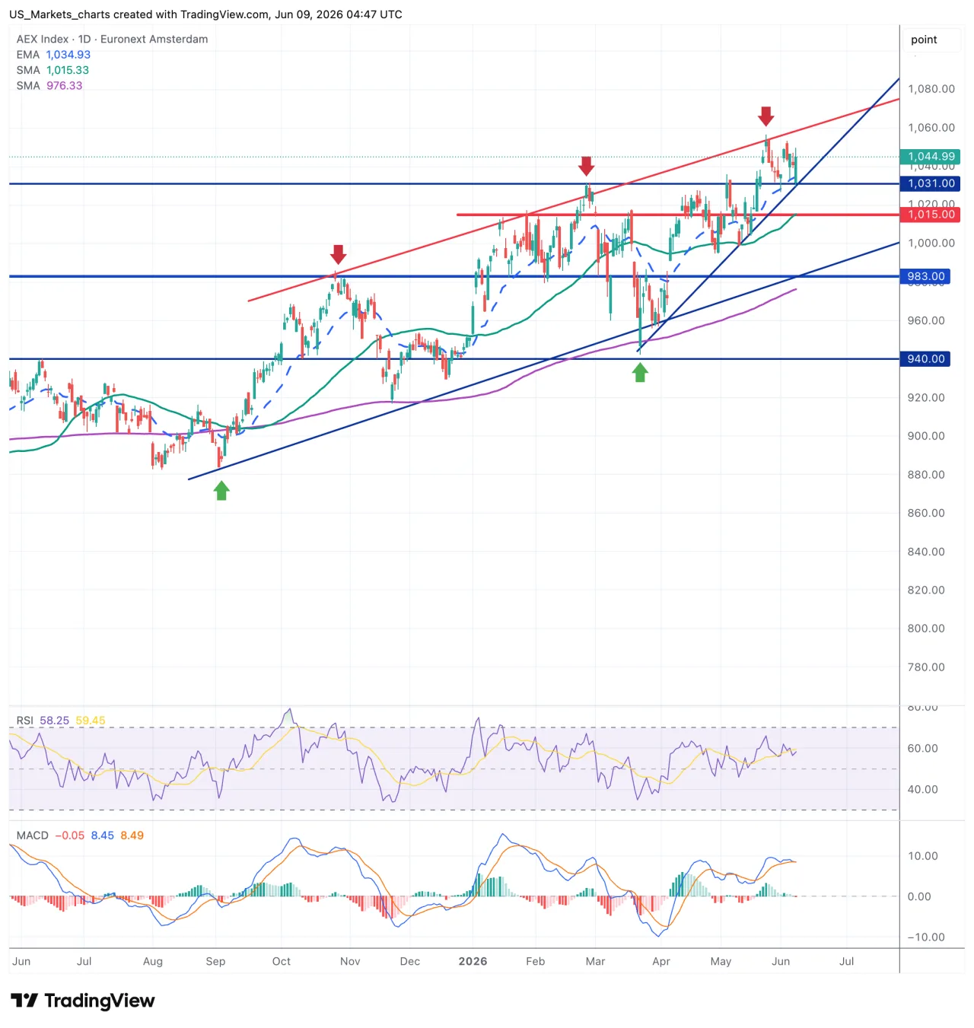Click the 900.00 price axis value
This screenshot has height=1028, width=974.
pyautogui.click(x=926, y=436)
